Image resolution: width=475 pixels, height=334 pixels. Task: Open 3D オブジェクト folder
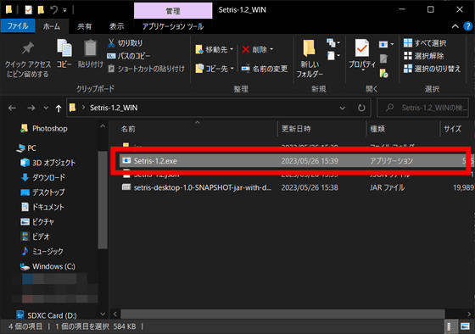[x=47, y=163]
